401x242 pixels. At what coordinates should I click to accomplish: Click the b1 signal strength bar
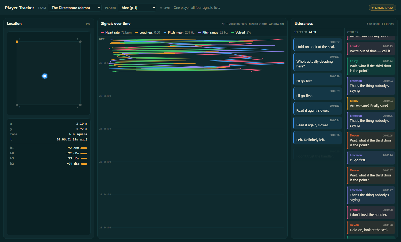[x=84, y=148]
